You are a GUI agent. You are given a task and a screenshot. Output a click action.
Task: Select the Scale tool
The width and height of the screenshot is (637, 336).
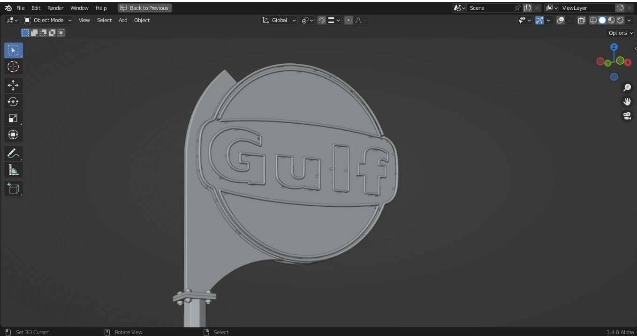pos(13,118)
